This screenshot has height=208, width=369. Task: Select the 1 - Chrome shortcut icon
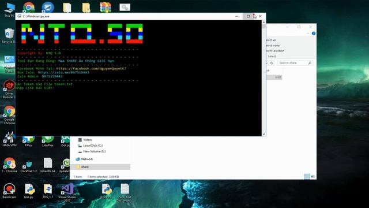[9, 165]
